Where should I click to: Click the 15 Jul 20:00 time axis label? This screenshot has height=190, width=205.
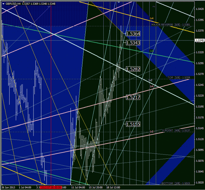point(96,187)
